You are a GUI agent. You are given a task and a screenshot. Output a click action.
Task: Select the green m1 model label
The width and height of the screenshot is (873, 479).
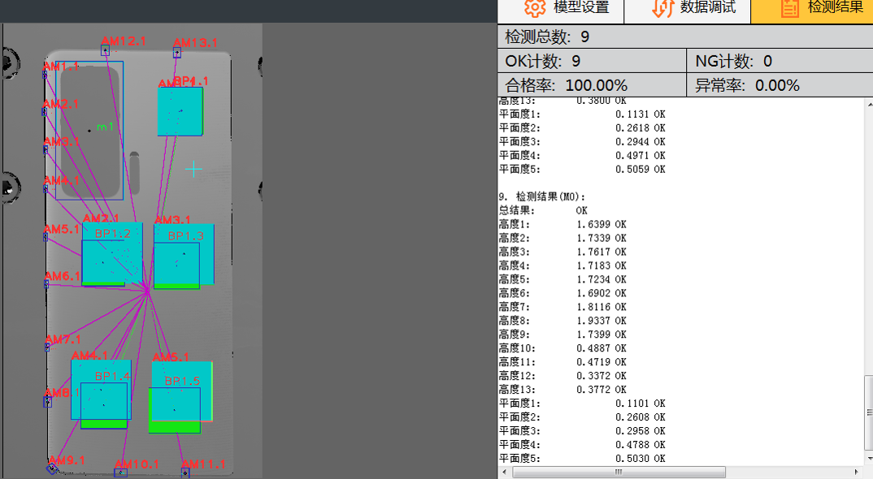click(x=105, y=127)
